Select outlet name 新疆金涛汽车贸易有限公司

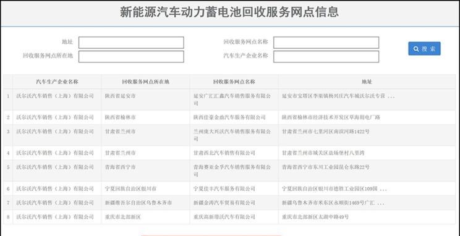[x=224, y=203]
